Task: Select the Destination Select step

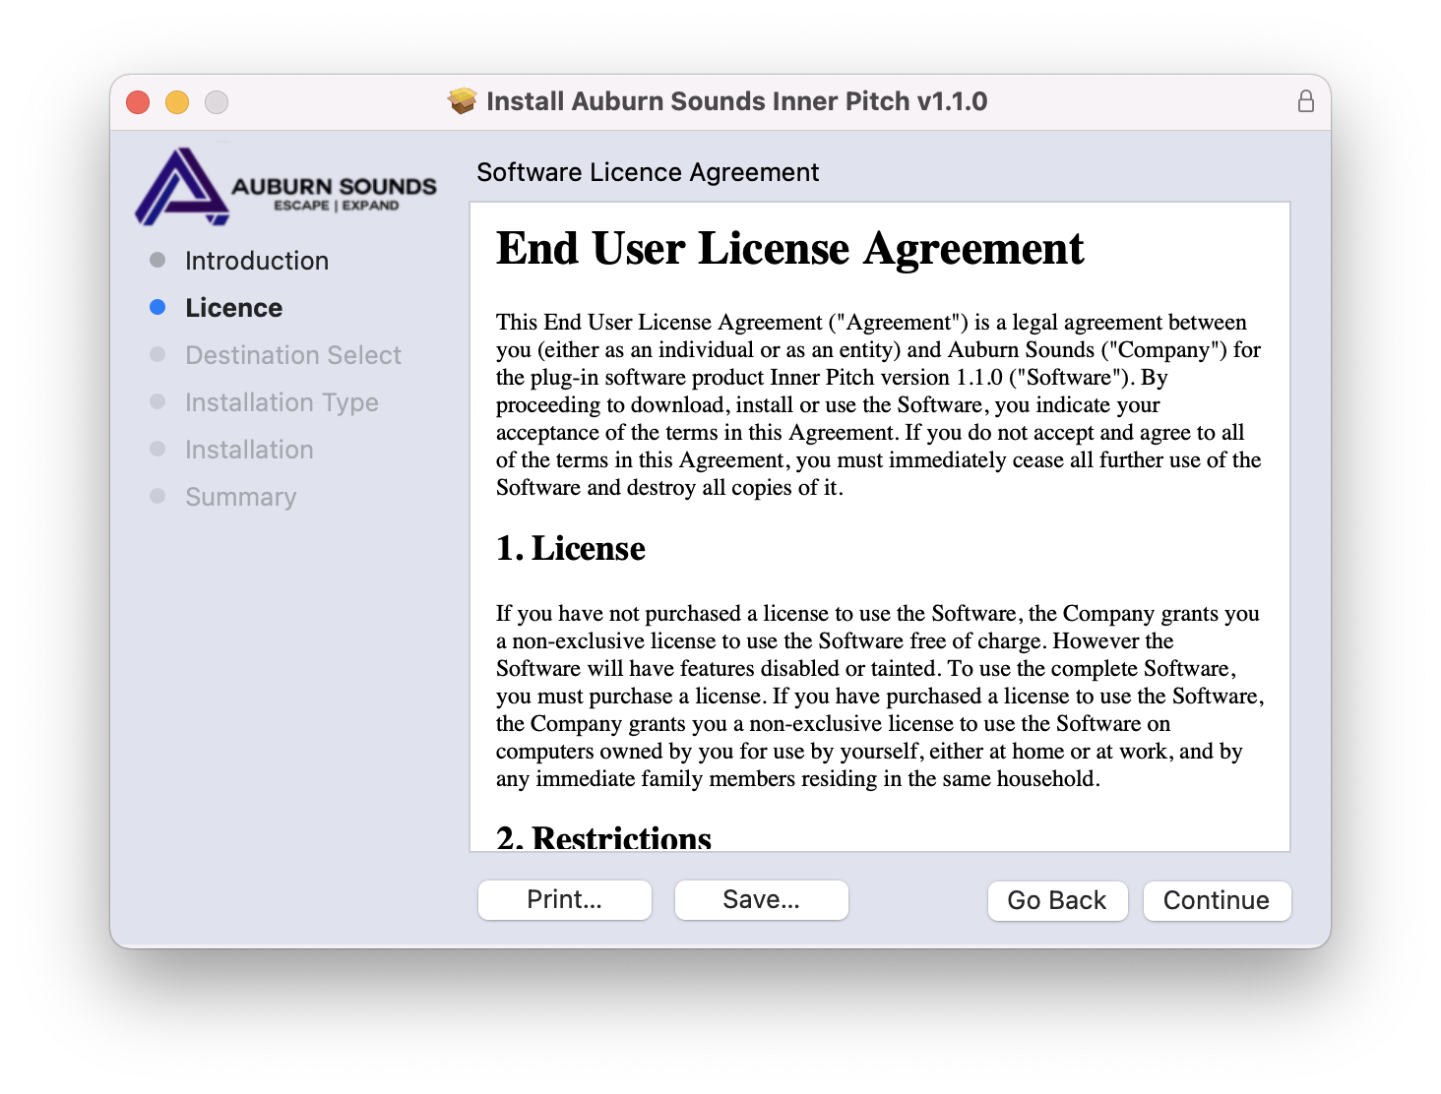Action: click(293, 355)
